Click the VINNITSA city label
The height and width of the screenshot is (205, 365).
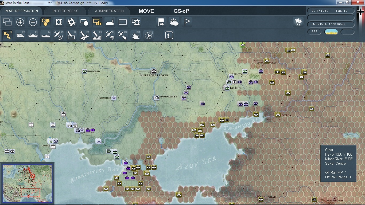click(x=6, y=46)
